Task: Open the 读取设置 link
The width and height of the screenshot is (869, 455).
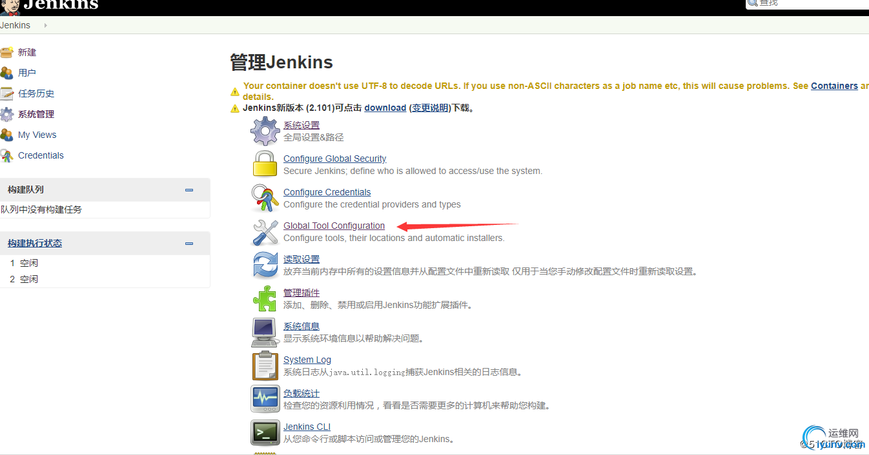Action: (x=302, y=259)
